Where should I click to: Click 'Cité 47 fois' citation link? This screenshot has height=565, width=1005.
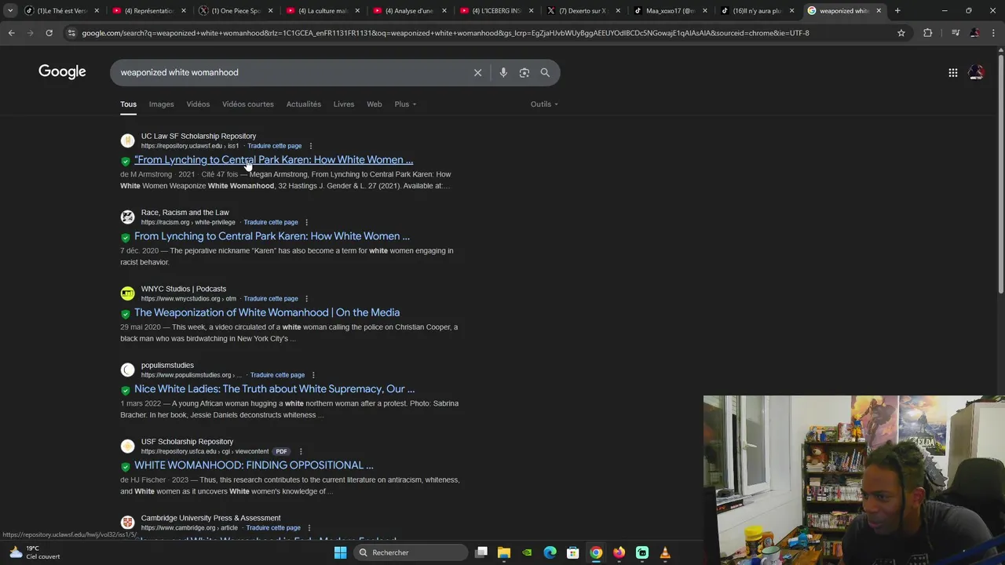[219, 174]
